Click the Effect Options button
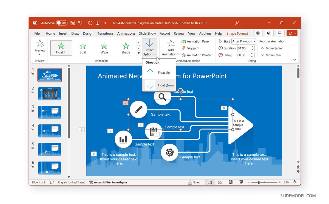The height and width of the screenshot is (204, 329). (150, 48)
